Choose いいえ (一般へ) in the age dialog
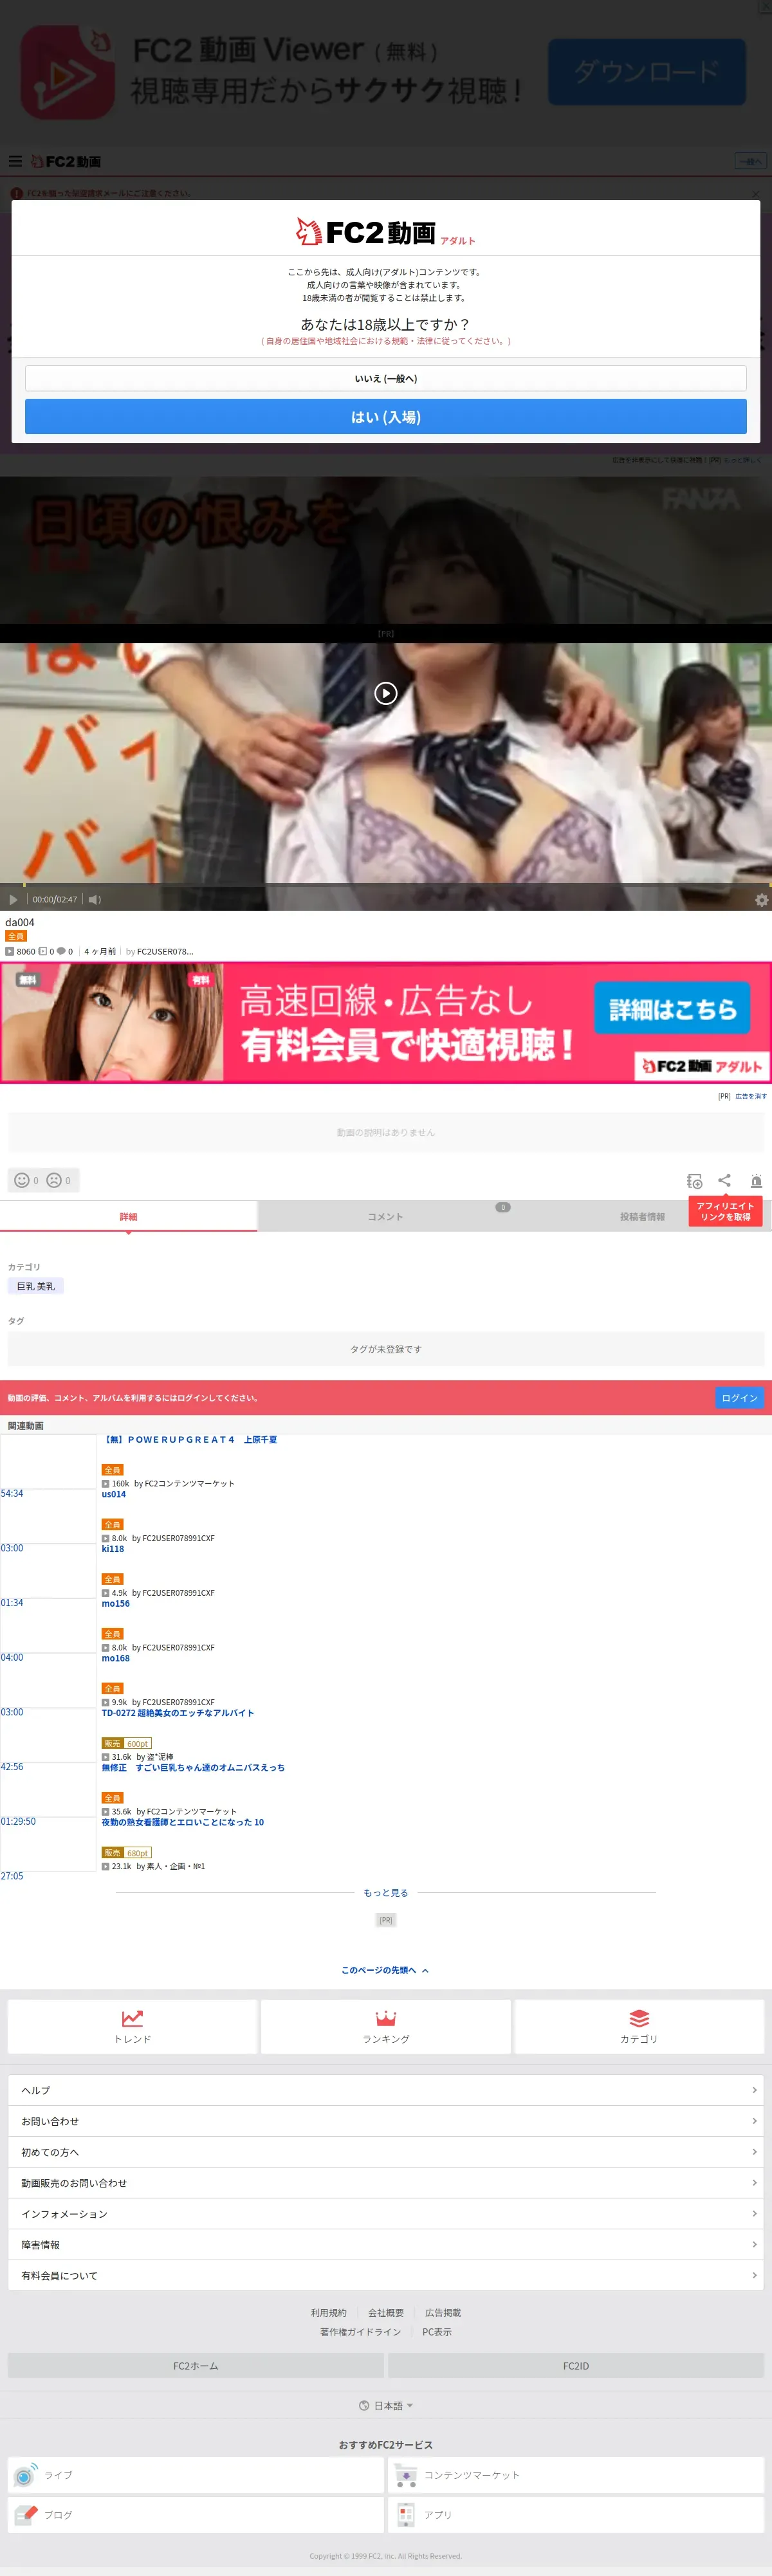Screen dimensions: 772x2576 pyautogui.click(x=386, y=378)
